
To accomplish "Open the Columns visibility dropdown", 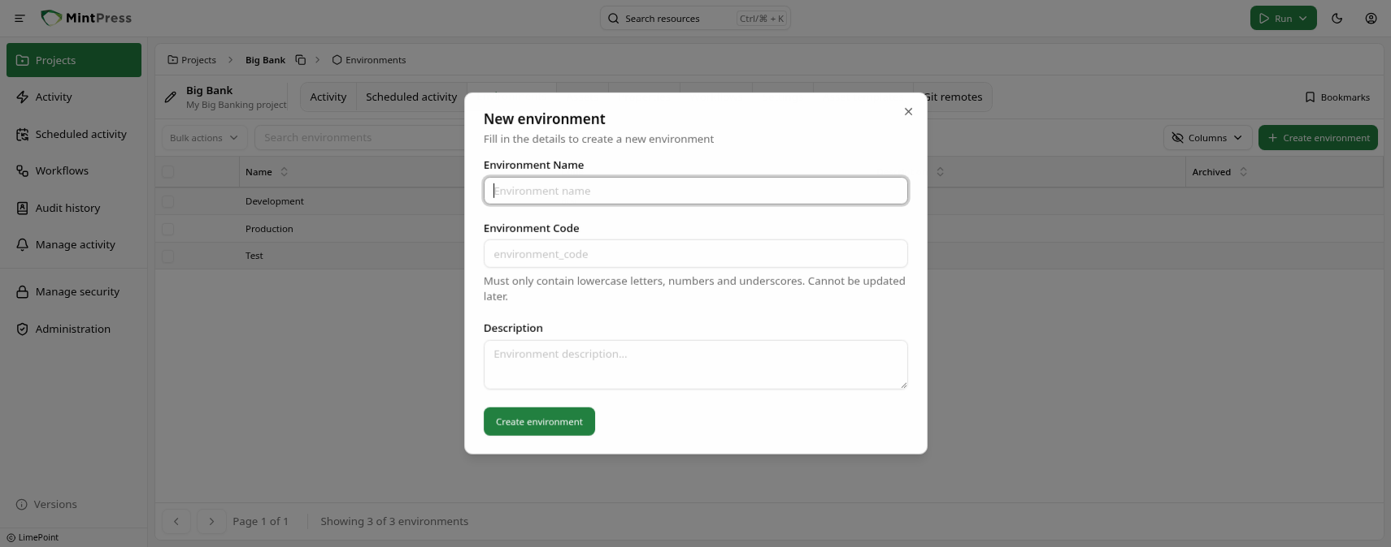I will [1207, 137].
